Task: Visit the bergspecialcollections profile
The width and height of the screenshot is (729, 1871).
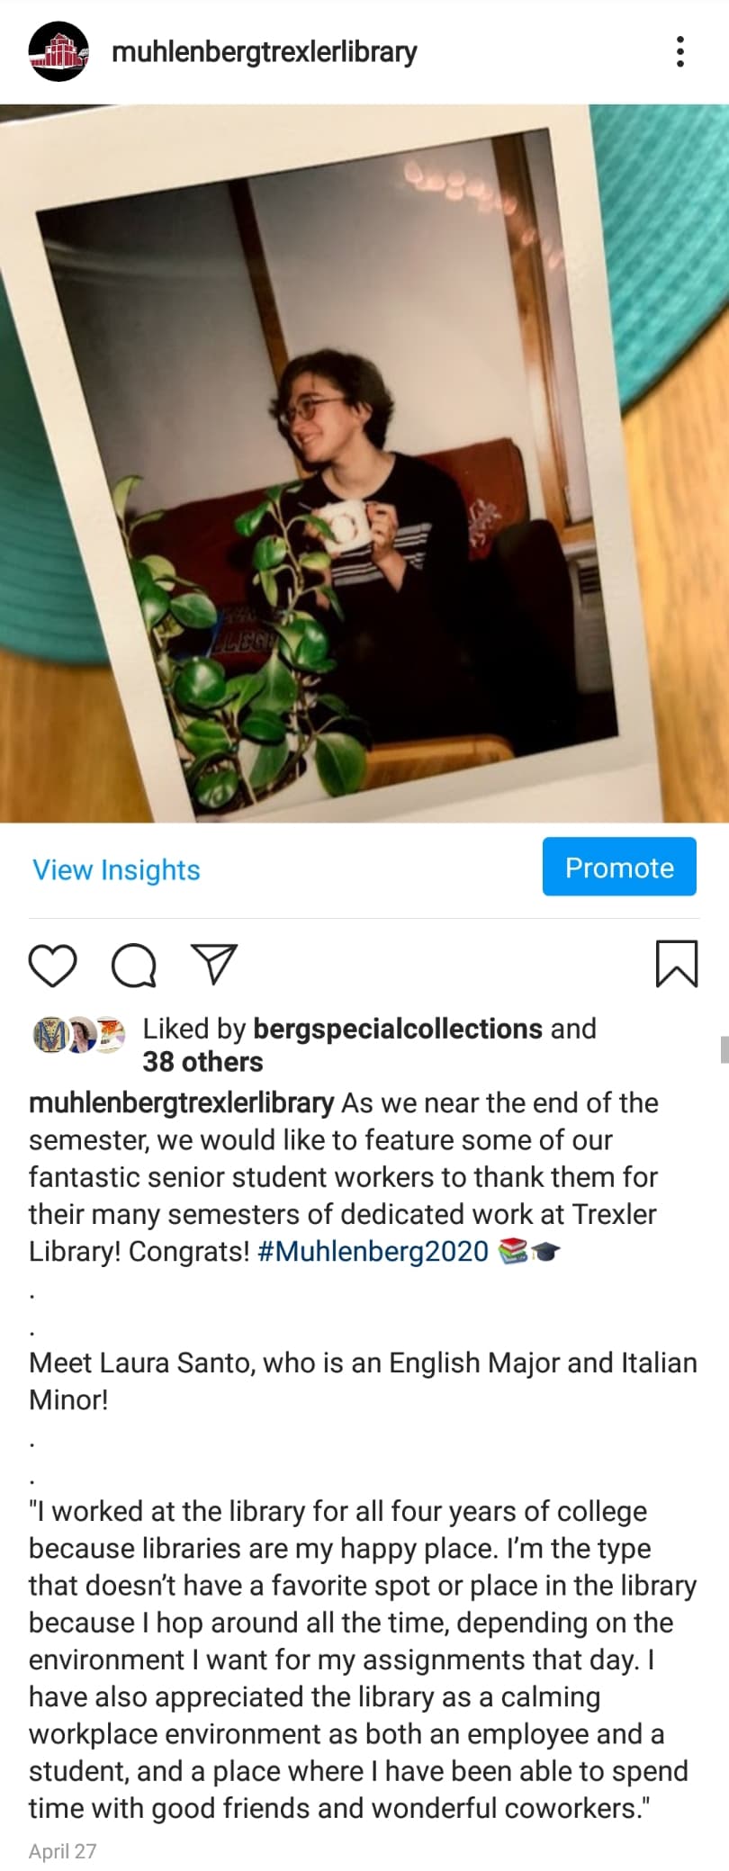Action: pyautogui.click(x=398, y=1029)
